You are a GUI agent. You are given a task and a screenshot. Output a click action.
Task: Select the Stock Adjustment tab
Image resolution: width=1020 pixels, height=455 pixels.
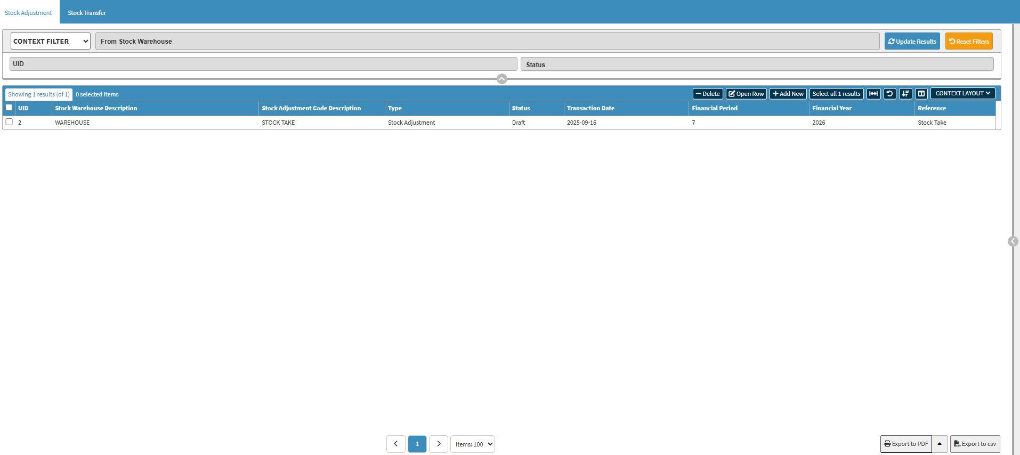29,13
